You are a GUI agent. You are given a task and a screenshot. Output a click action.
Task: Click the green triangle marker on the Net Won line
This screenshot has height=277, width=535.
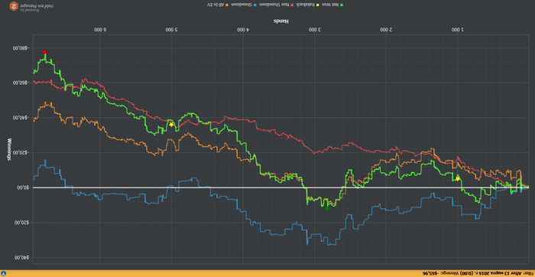pos(327,209)
